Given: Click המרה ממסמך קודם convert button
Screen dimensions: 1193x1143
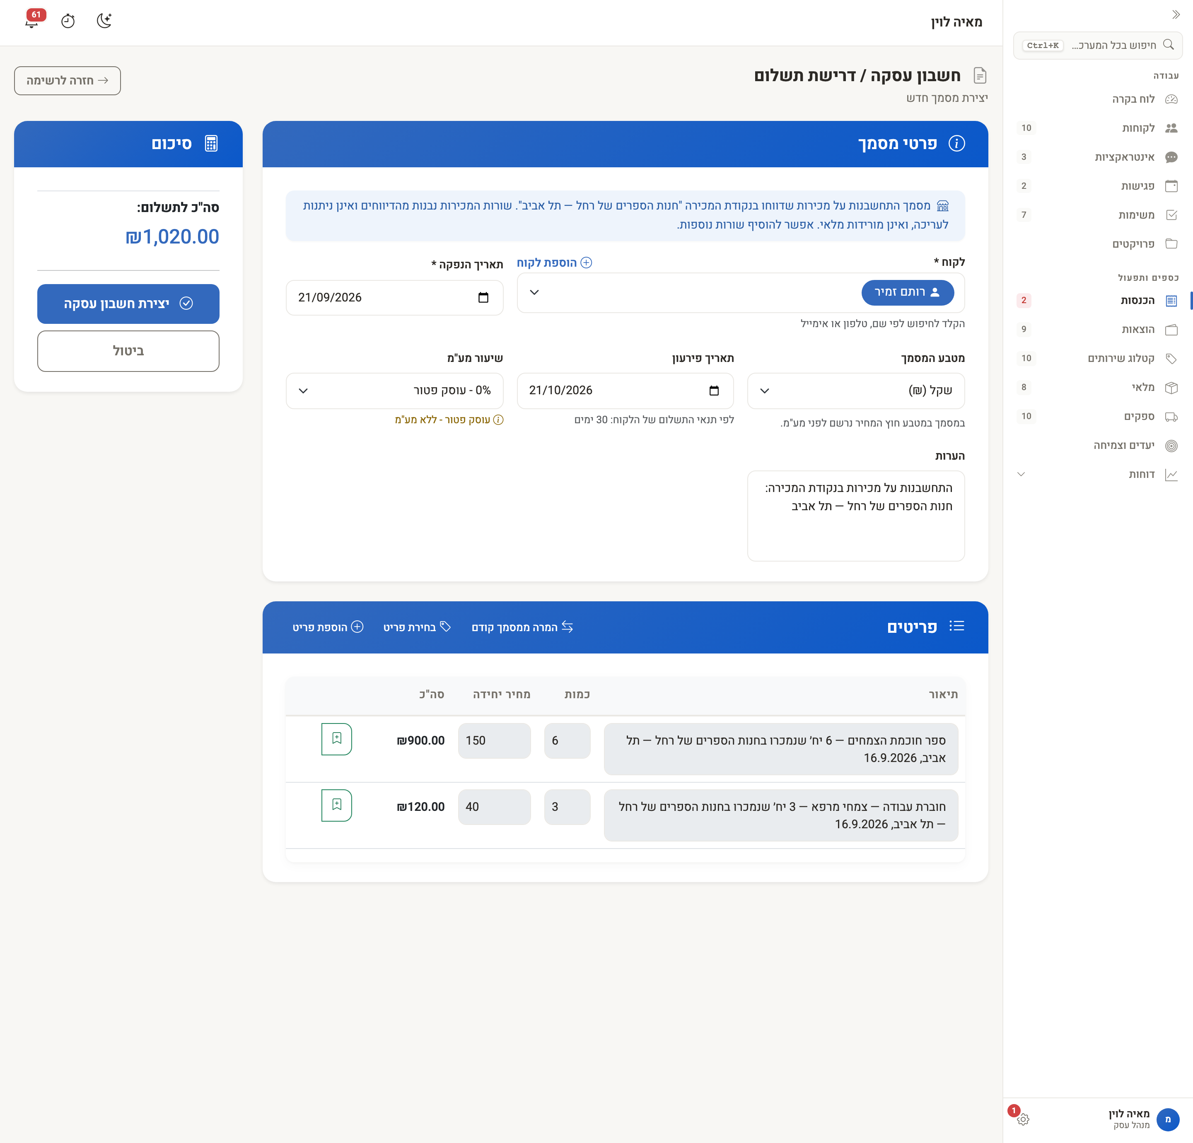Looking at the screenshot, I should (x=522, y=627).
